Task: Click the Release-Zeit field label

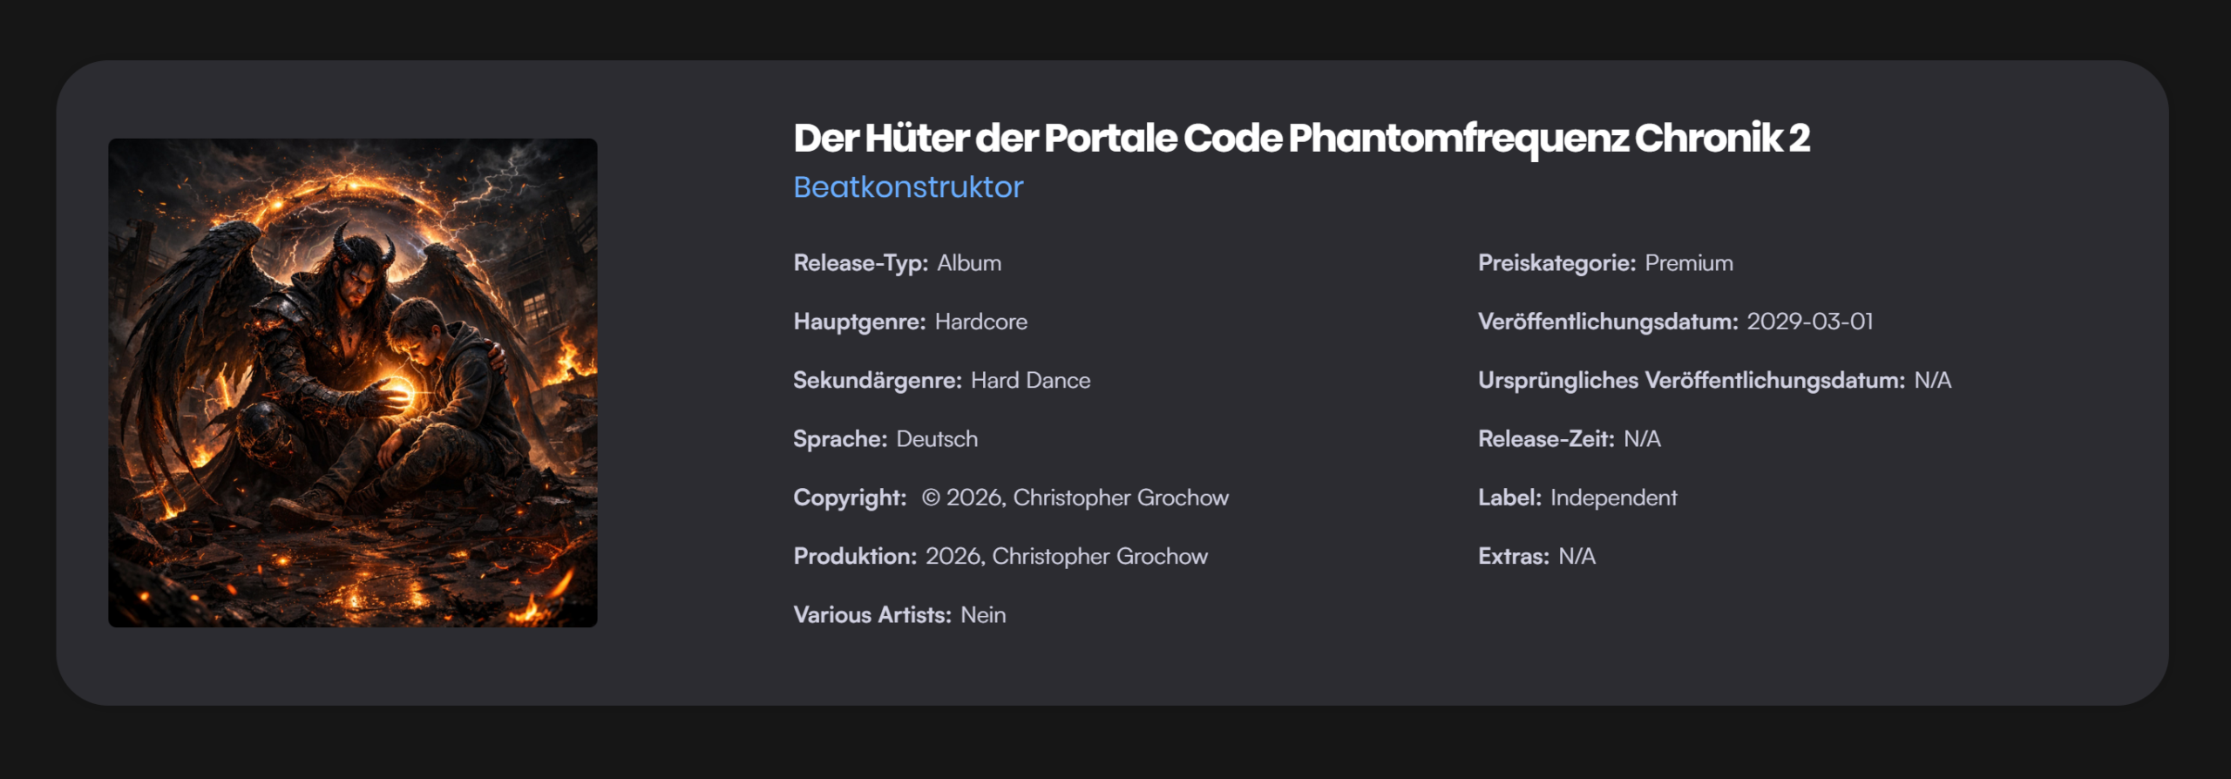Action: tap(1546, 439)
